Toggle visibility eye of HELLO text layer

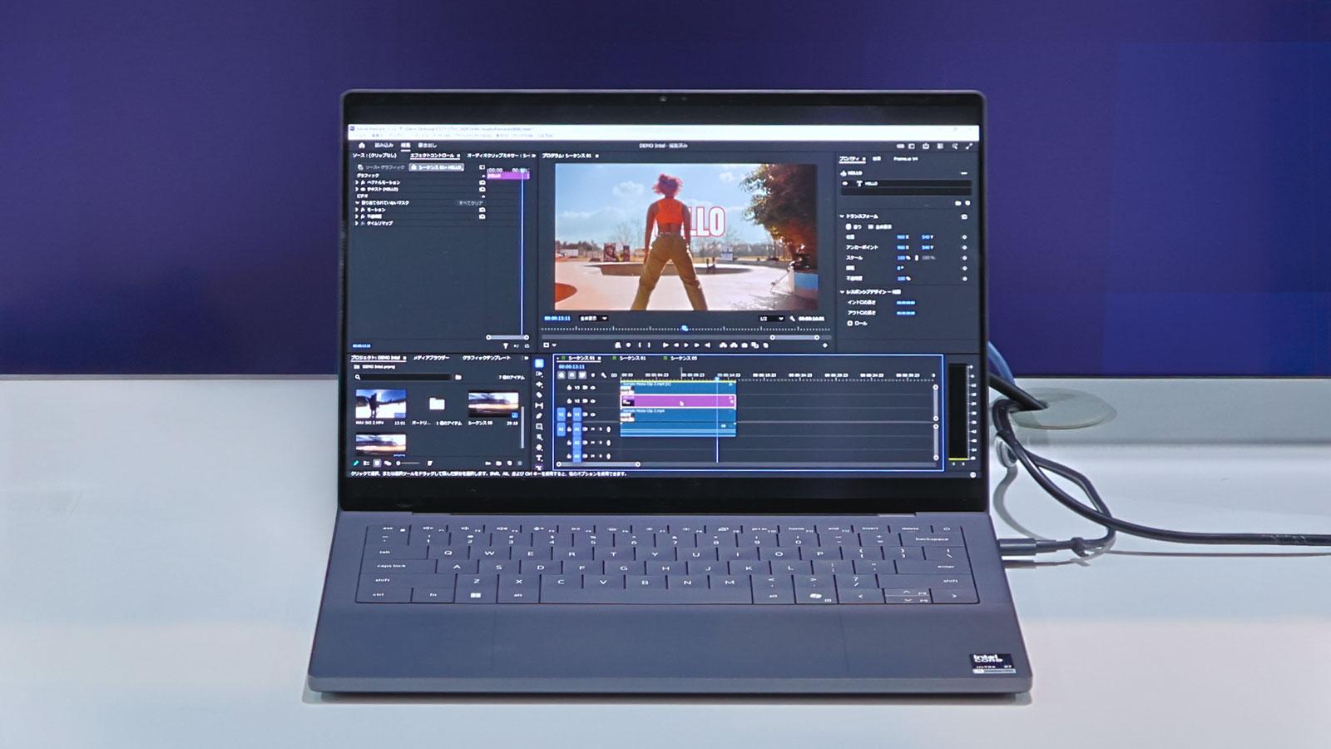(846, 183)
